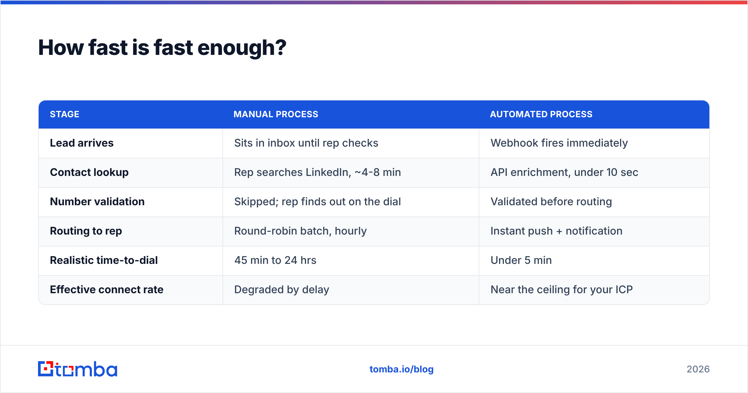Click 'API enrichment, under 10 sec' cell
Image resolution: width=748 pixels, height=393 pixels.
(564, 172)
